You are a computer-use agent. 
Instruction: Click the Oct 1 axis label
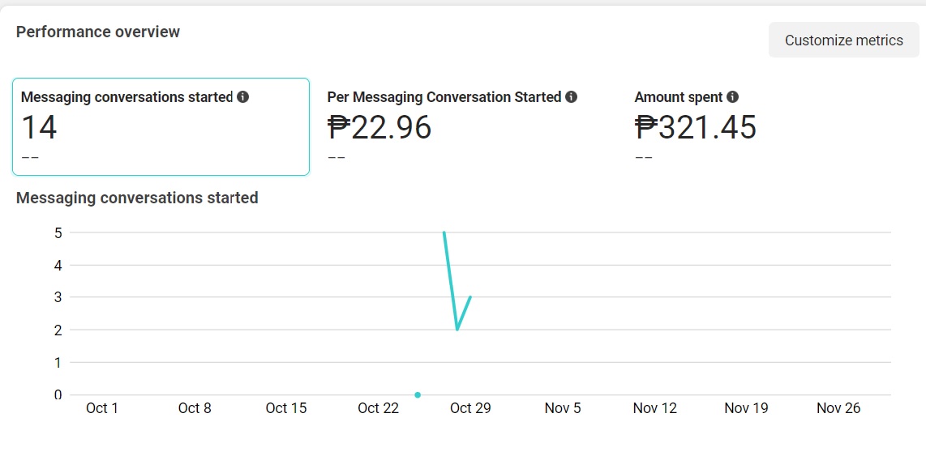pos(102,408)
